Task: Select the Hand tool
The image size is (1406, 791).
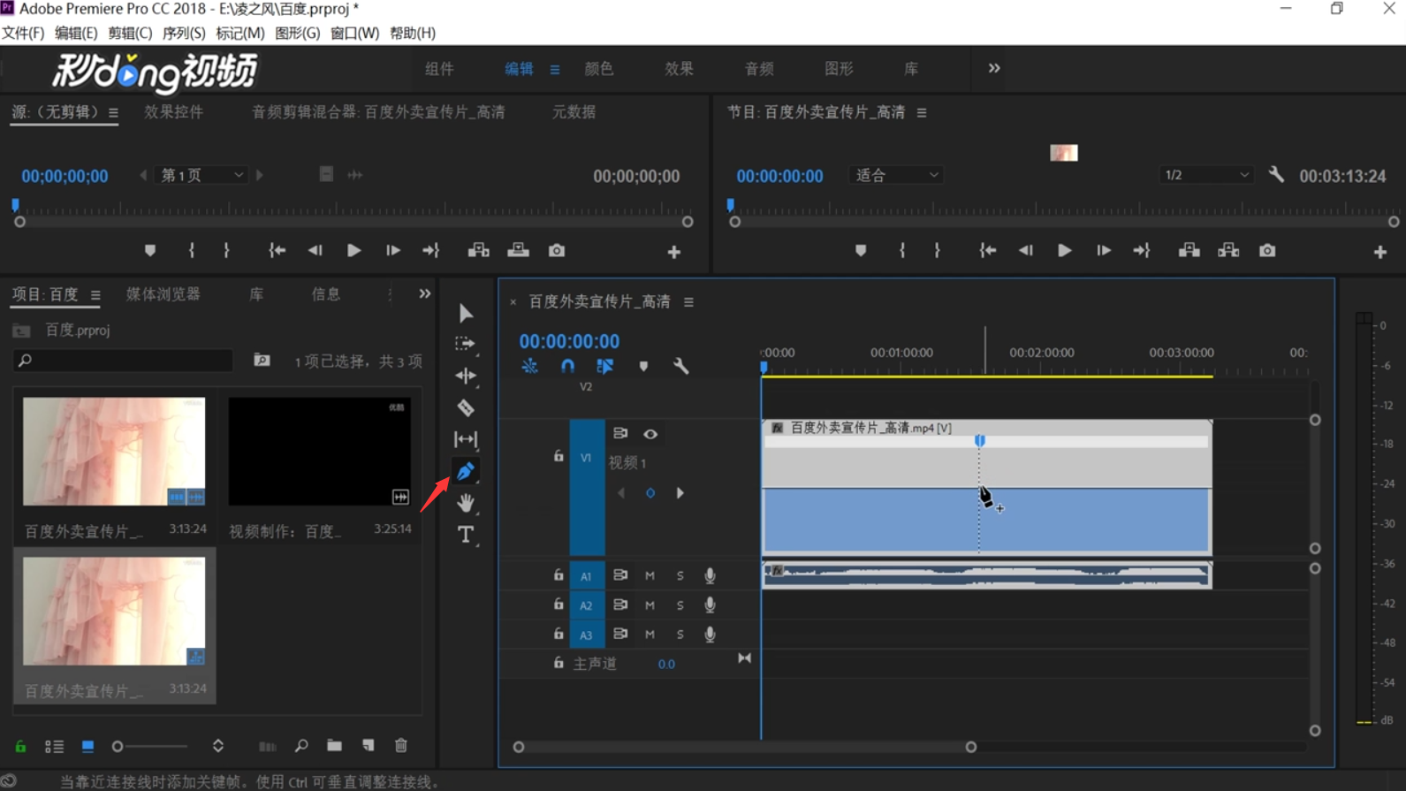Action: tap(466, 503)
